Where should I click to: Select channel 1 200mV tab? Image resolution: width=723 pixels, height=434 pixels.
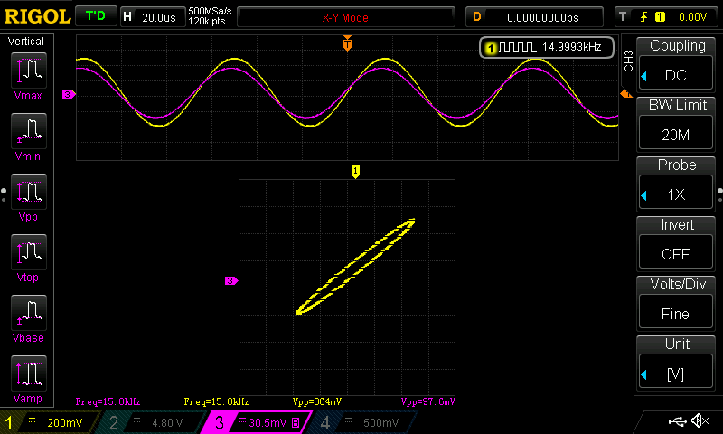(49, 422)
